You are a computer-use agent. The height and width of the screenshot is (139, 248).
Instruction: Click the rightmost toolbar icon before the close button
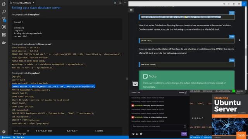[239, 4]
